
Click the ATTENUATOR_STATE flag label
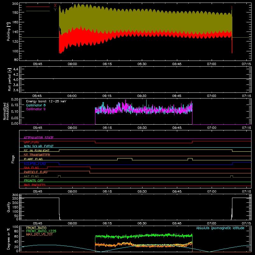pyautogui.click(x=39, y=138)
